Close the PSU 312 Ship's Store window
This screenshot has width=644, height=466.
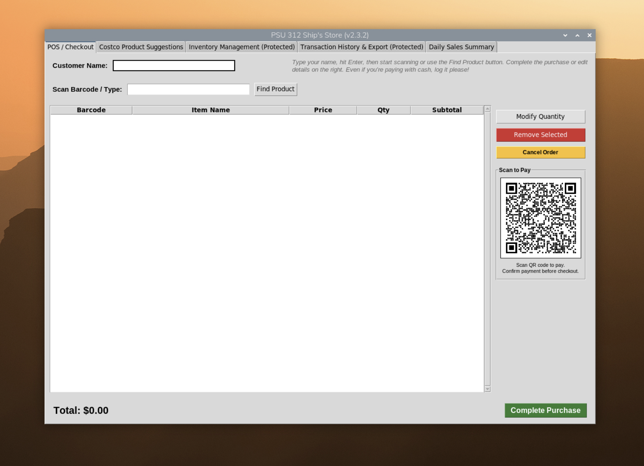(589, 35)
